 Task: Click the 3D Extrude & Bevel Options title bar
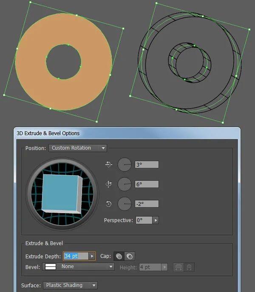[127, 133]
